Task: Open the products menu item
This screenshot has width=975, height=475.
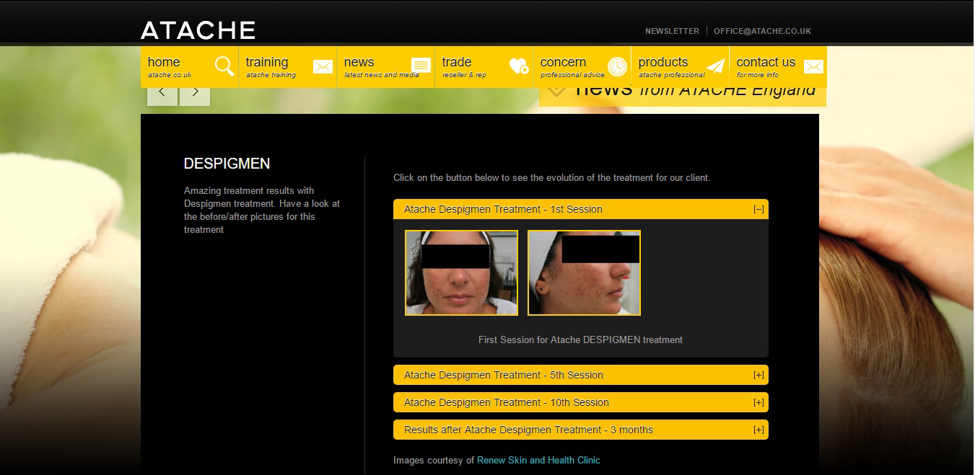Action: click(x=680, y=66)
